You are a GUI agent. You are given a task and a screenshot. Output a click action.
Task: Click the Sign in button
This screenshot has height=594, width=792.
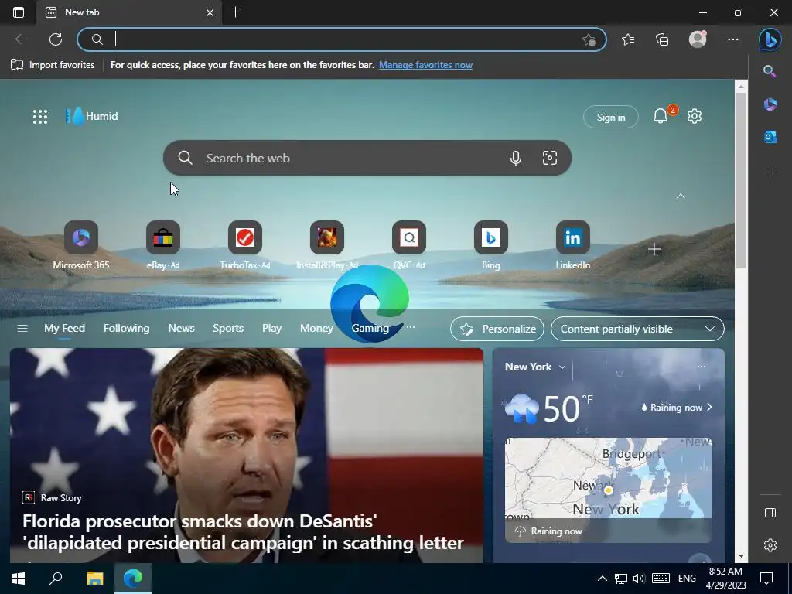point(611,118)
